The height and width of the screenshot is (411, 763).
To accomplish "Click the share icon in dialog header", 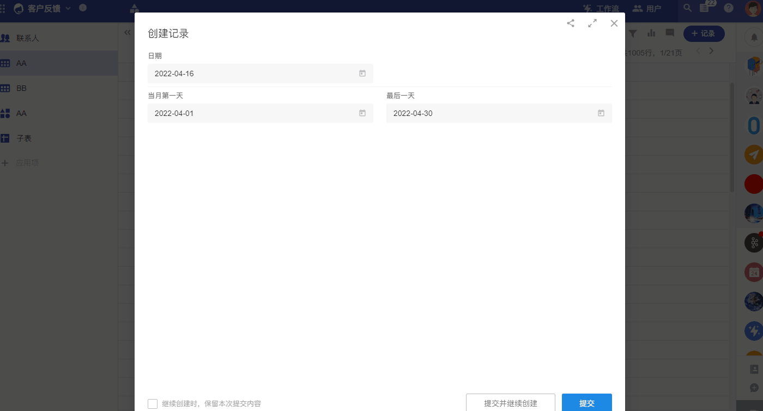I will click(571, 23).
